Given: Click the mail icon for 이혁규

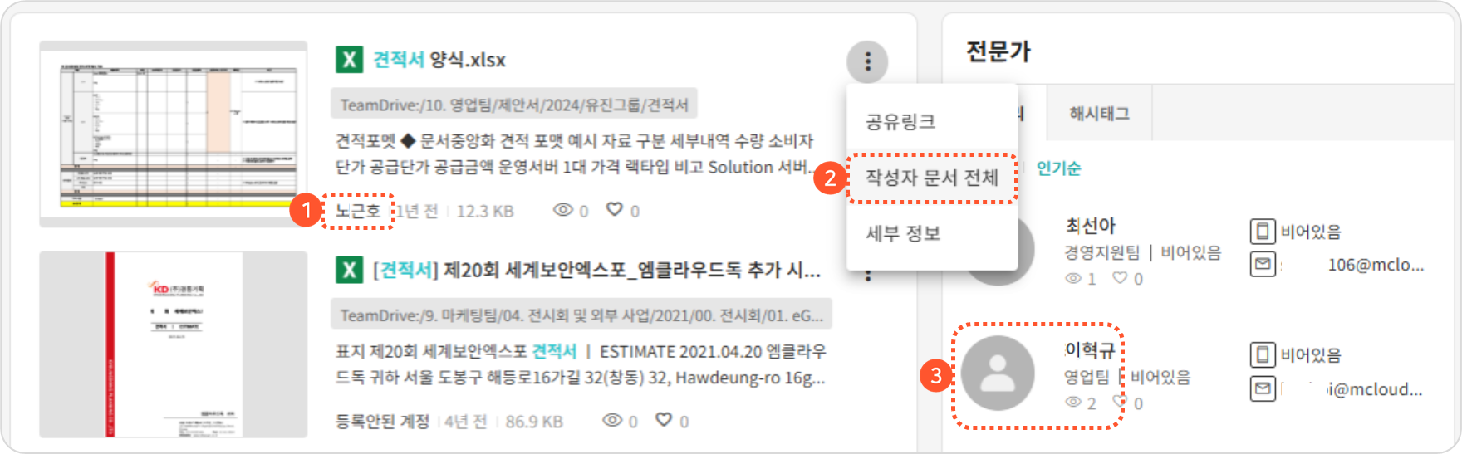Looking at the screenshot, I should click(x=1263, y=388).
